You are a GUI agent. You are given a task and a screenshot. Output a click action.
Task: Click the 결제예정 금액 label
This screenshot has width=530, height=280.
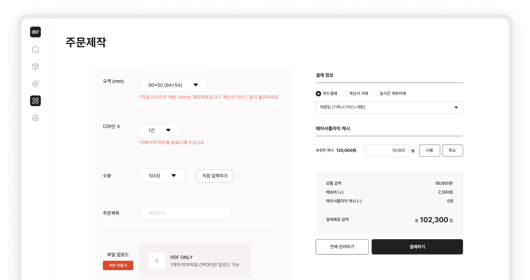click(x=337, y=219)
